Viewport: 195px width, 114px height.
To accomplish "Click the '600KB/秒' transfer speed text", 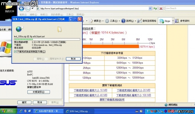I will tap(37, 48).
